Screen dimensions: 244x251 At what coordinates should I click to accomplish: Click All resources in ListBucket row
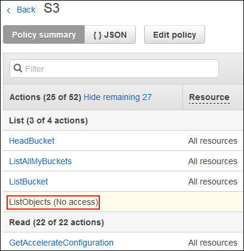coord(213,182)
